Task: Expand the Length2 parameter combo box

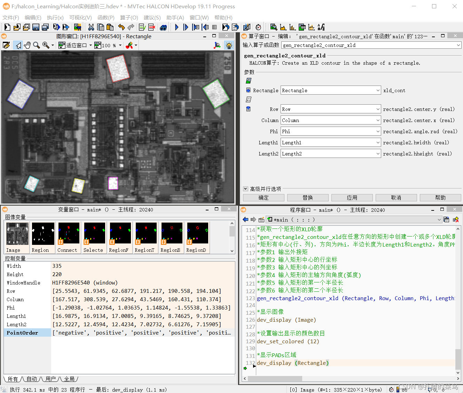Action: 378,154
